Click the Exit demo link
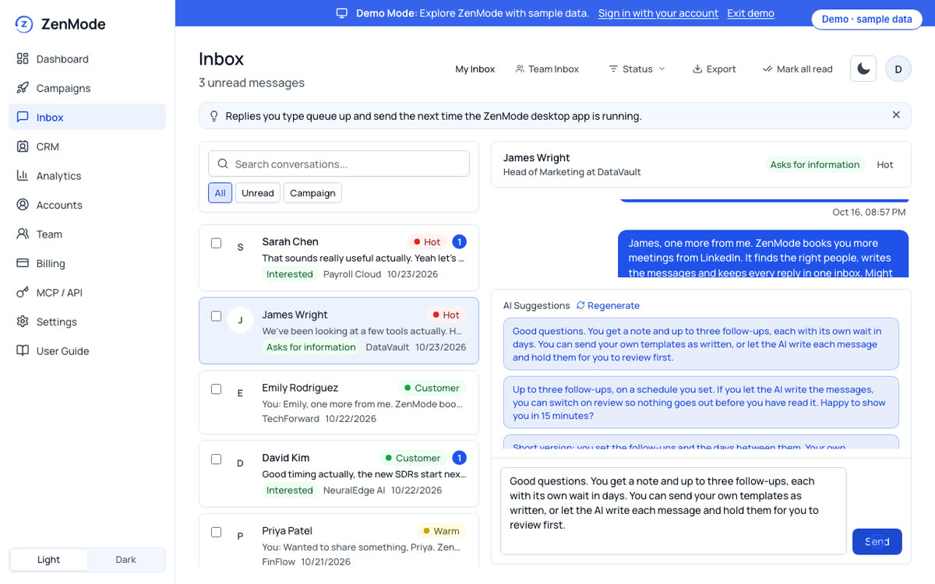The width and height of the screenshot is (935, 584). pos(751,13)
